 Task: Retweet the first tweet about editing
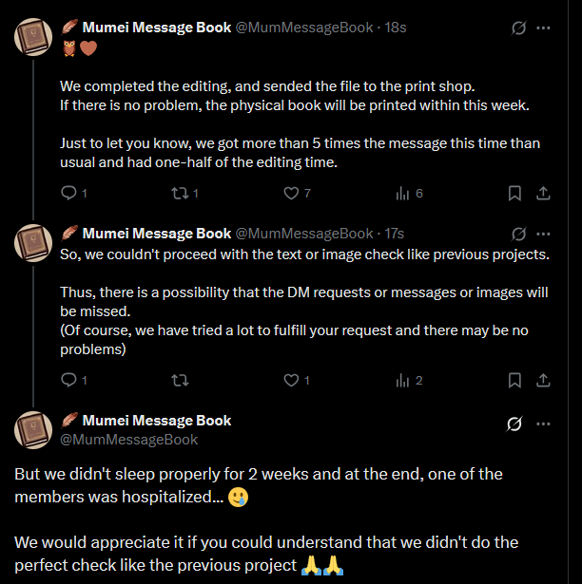coord(178,193)
